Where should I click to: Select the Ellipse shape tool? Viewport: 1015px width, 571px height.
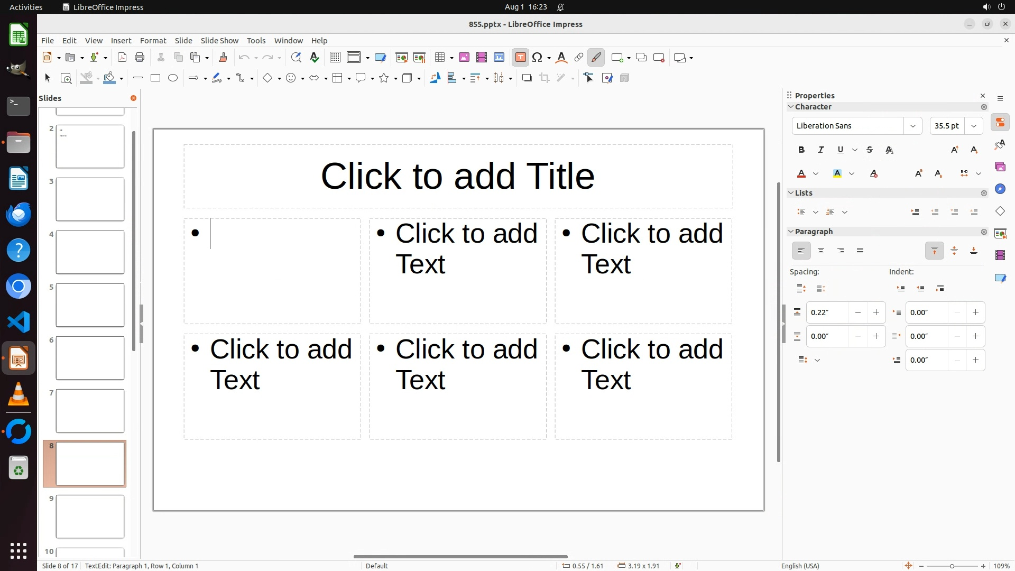173,78
